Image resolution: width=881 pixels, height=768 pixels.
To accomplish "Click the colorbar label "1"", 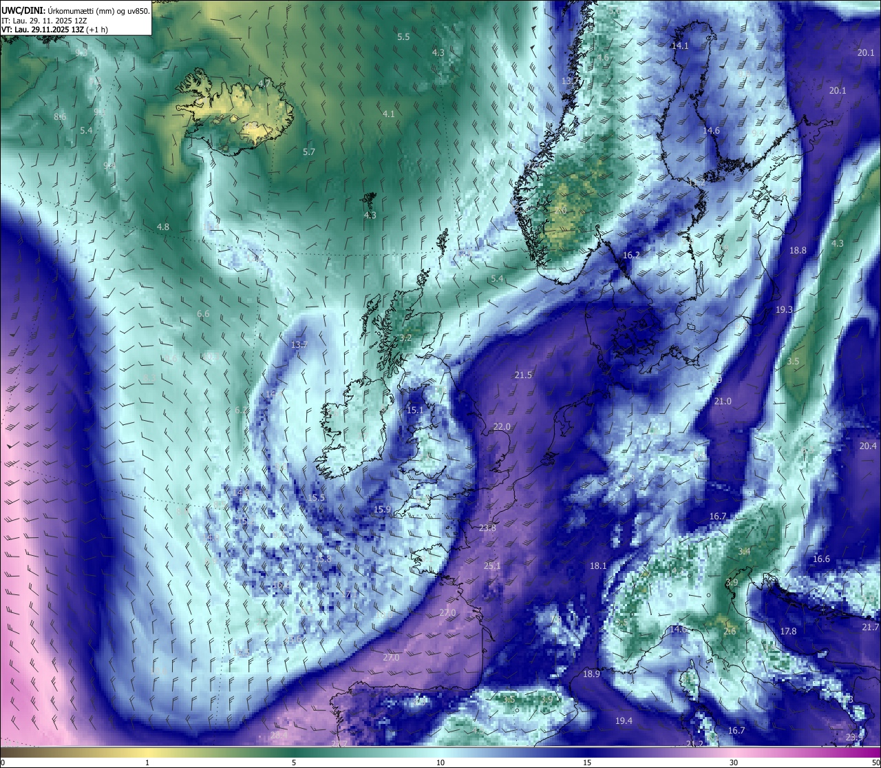I will [x=147, y=762].
